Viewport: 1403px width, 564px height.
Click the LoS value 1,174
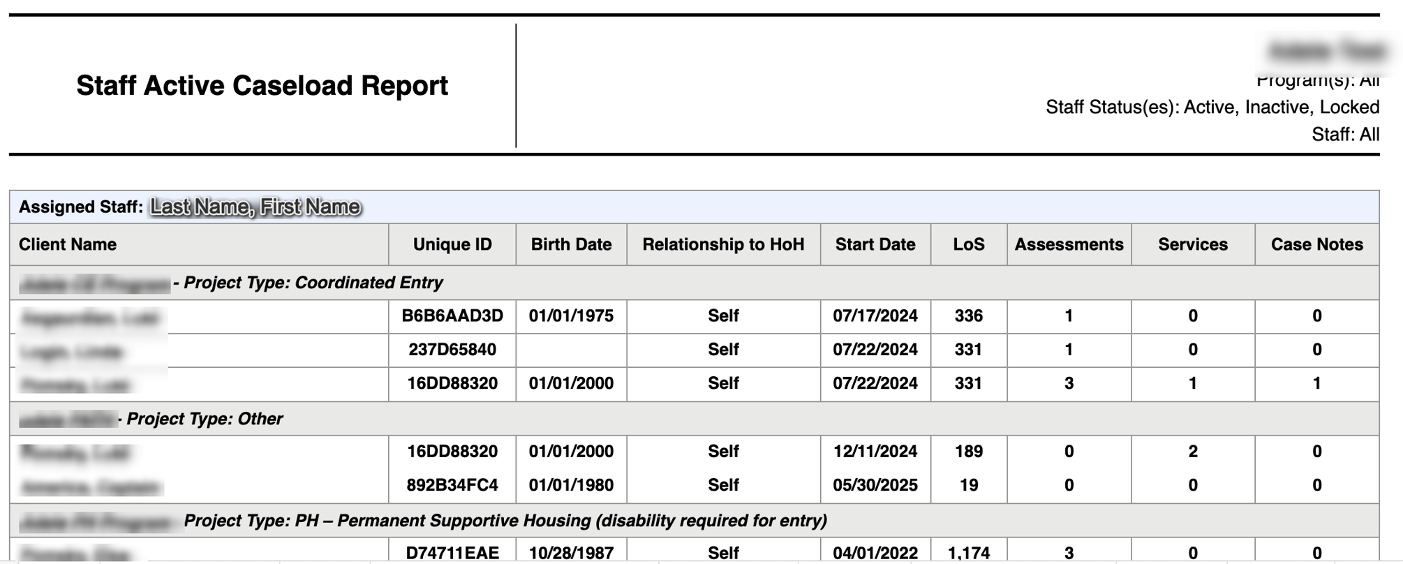click(x=969, y=553)
